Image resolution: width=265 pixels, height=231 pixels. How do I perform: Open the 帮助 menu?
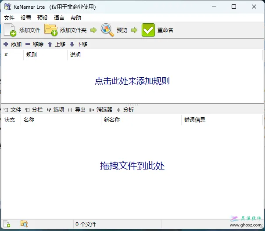pyautogui.click(x=76, y=18)
